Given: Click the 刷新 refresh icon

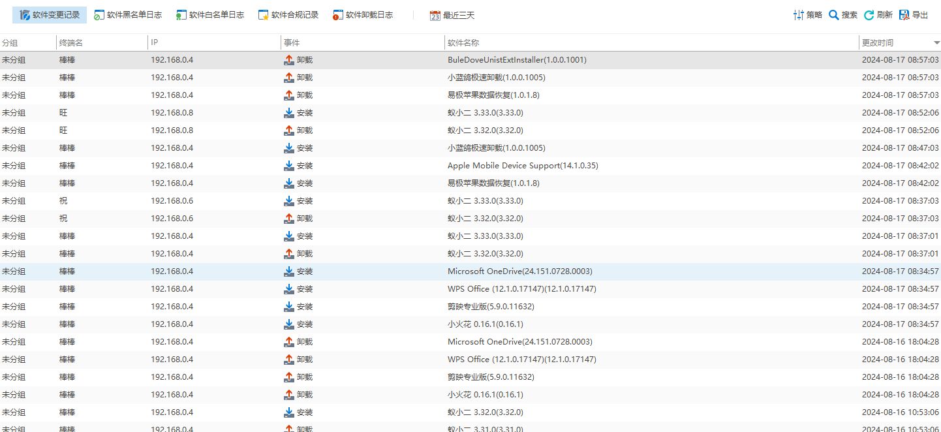Looking at the screenshot, I should click(x=869, y=15).
